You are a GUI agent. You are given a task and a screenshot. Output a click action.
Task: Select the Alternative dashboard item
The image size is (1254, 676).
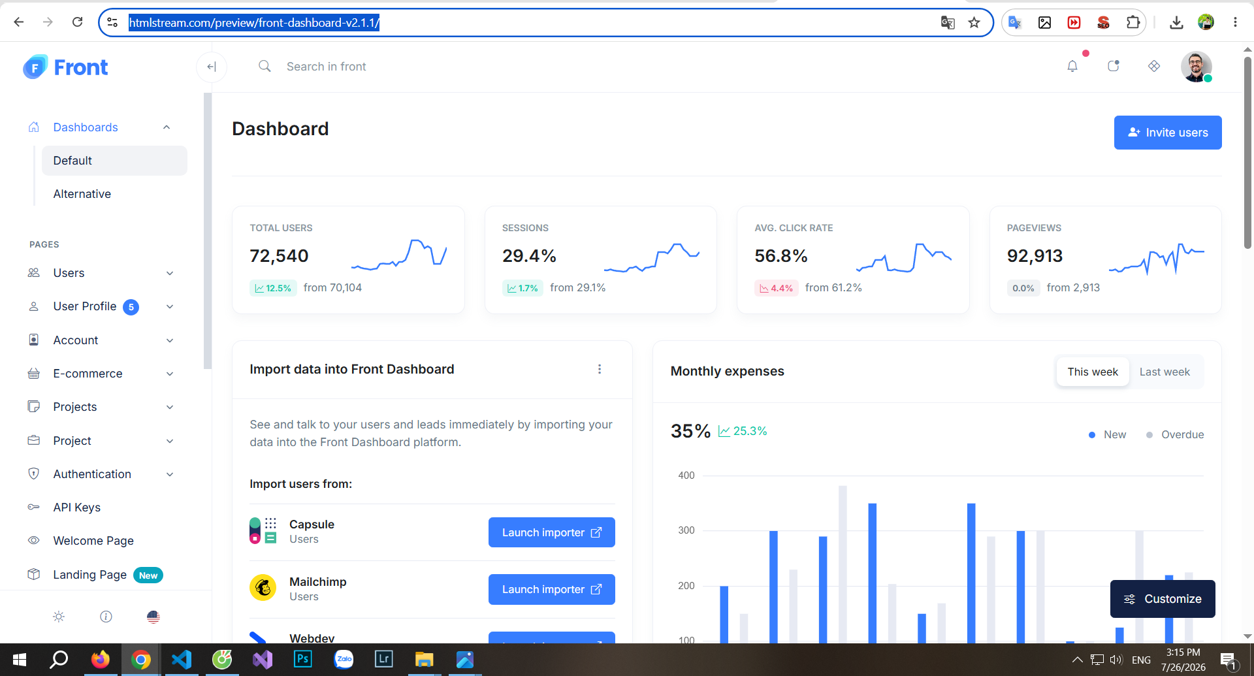pyautogui.click(x=114, y=194)
